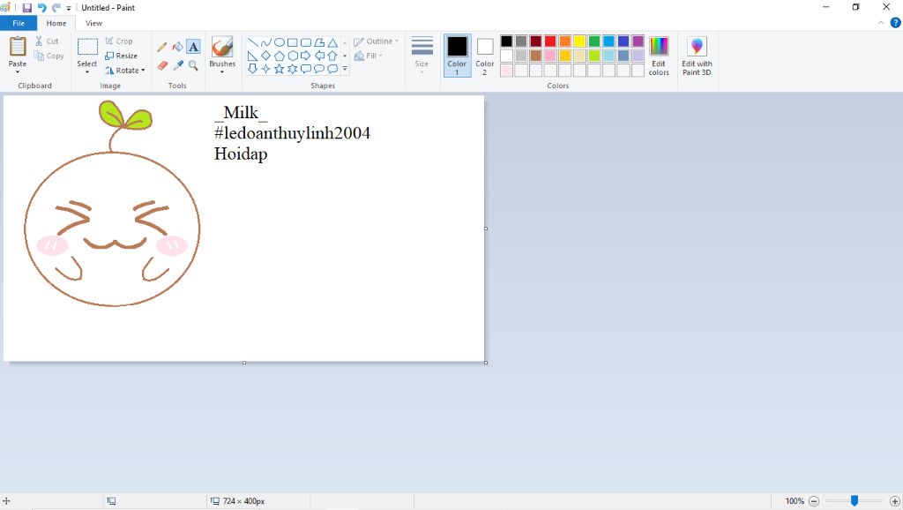Click the Save icon in title bar
Screen dimensions: 903x510
pyautogui.click(x=27, y=8)
